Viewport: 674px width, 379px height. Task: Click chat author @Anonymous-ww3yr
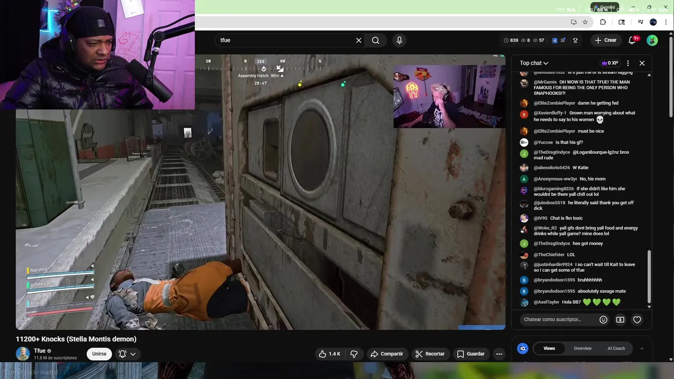pyautogui.click(x=556, y=179)
